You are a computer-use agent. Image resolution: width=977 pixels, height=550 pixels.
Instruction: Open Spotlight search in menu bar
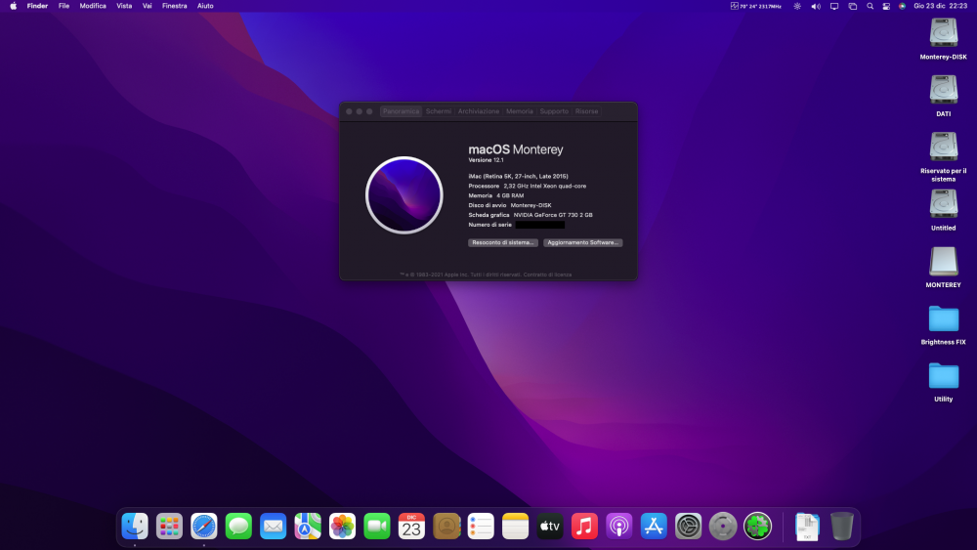870,6
